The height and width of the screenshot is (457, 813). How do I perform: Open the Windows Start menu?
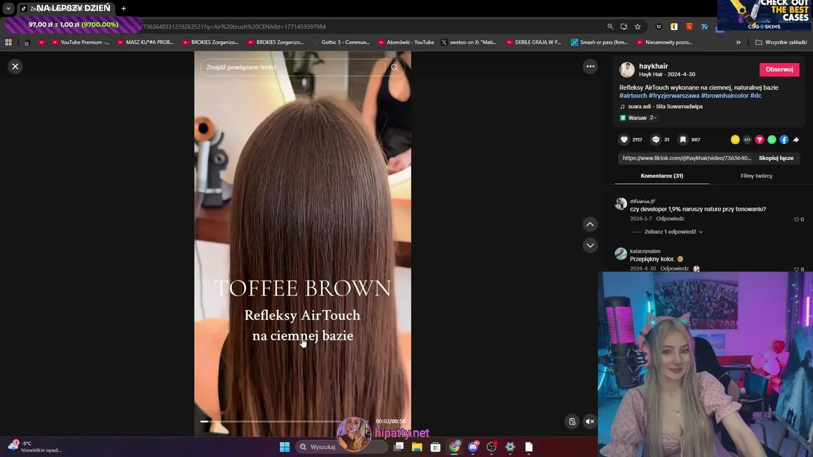tap(285, 447)
